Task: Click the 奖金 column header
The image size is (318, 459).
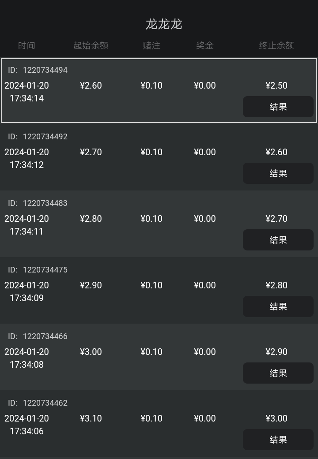Action: coord(205,45)
